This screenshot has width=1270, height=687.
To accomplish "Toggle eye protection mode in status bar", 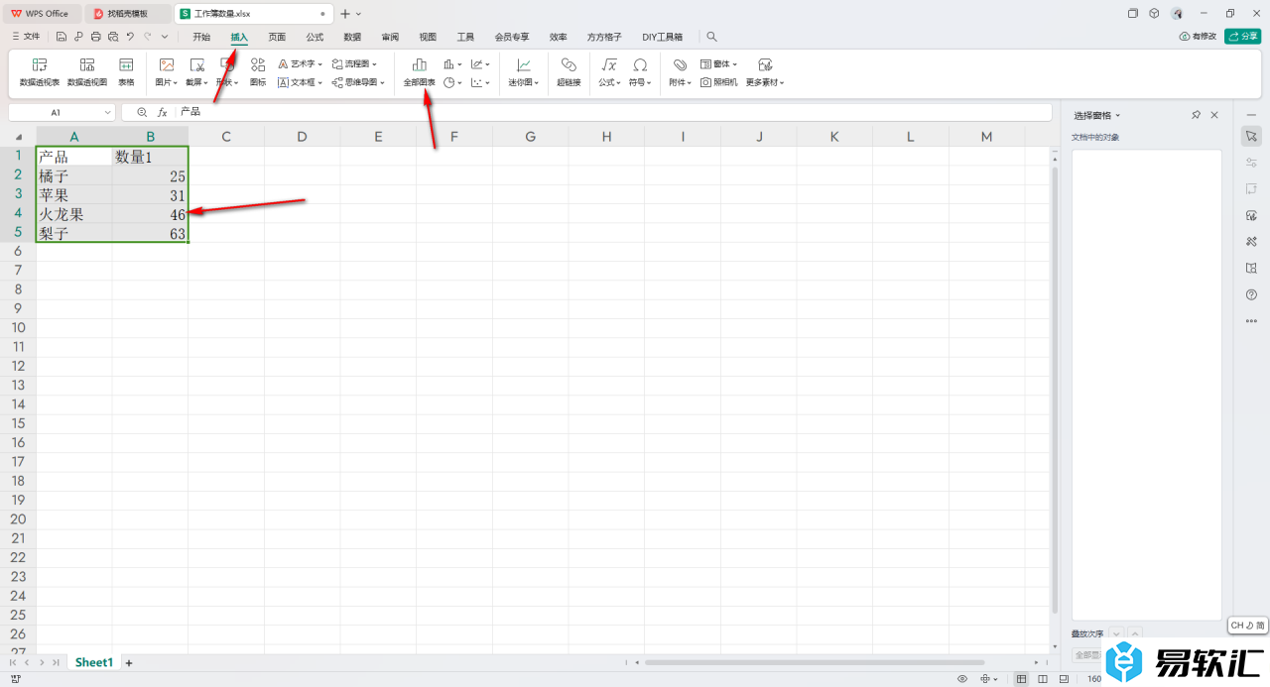I will click(962, 679).
